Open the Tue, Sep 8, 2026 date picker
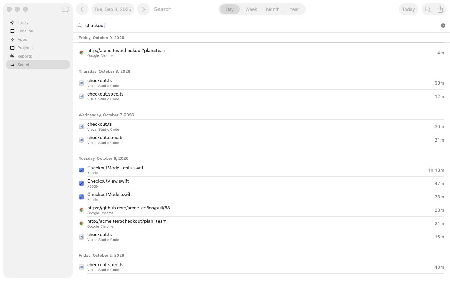This screenshot has width=450, height=281. [x=113, y=9]
